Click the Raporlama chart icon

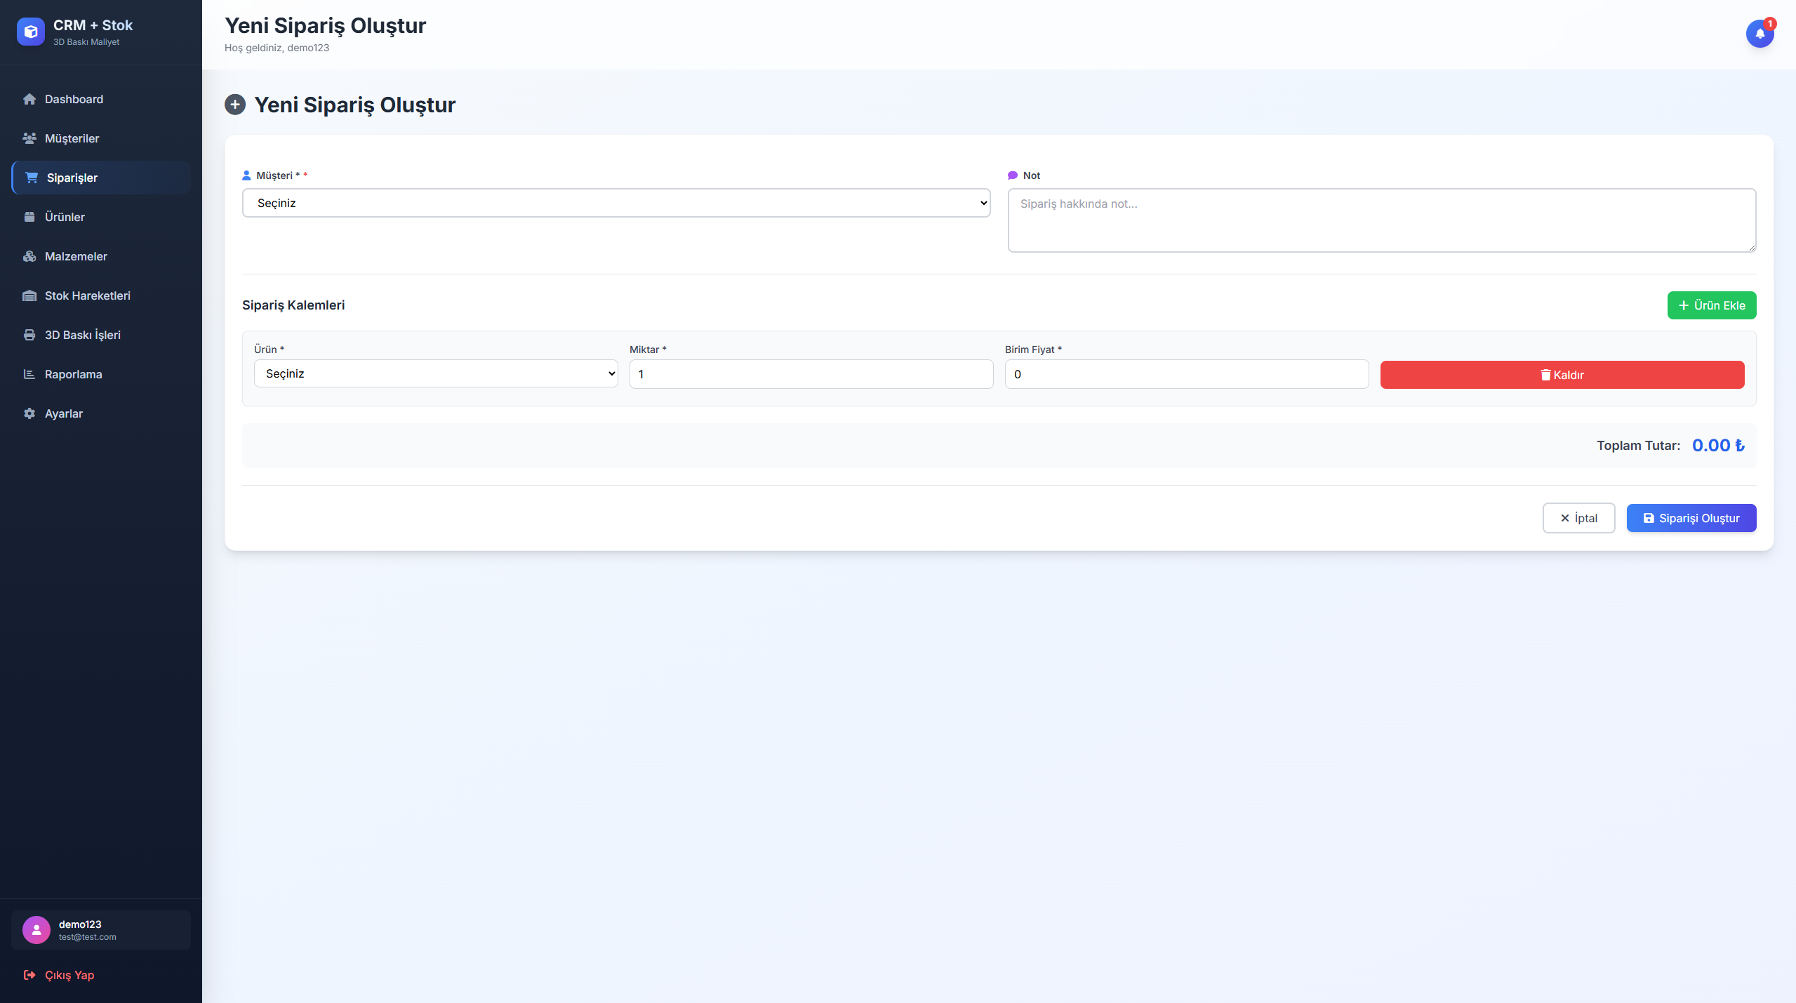coord(29,374)
